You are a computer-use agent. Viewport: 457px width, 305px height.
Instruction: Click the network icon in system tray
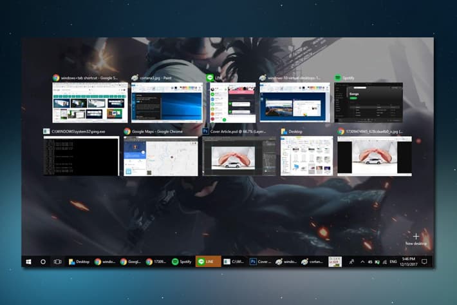coord(385,262)
